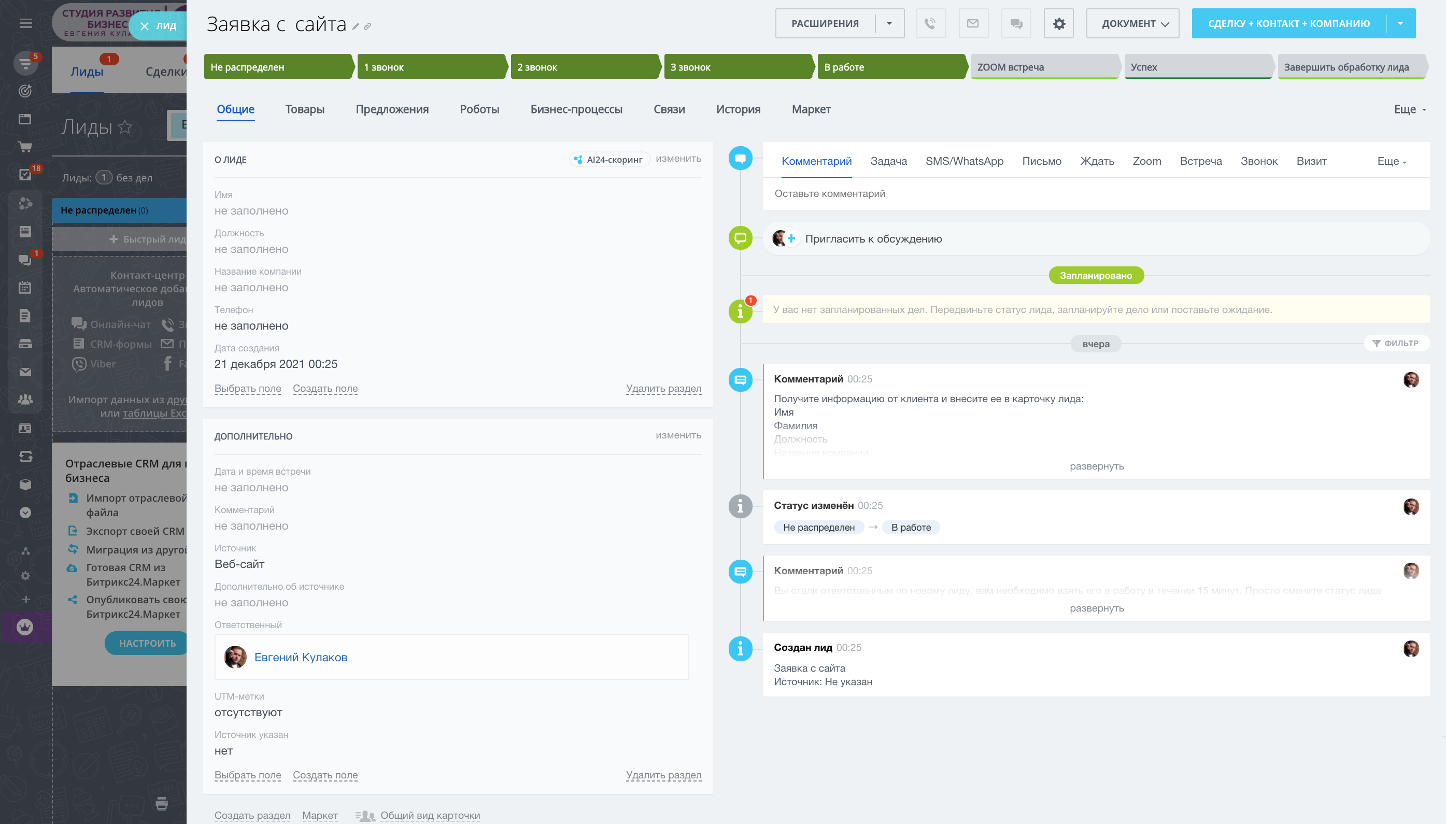
Task: Click the Оставьте комментарий input field
Action: [1095, 193]
